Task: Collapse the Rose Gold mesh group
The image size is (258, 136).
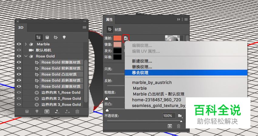Action: coord(26,56)
